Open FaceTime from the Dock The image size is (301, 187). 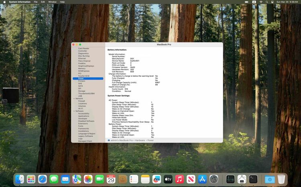[x=100, y=179]
